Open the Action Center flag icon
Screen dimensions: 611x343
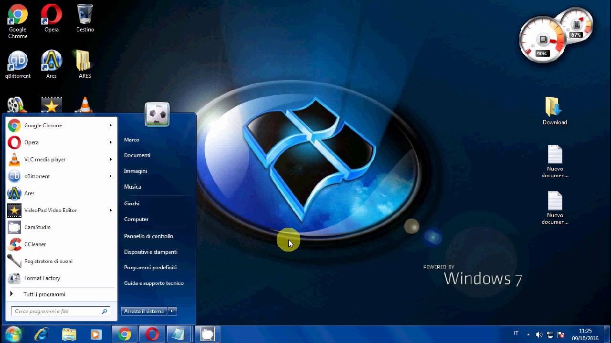point(561,334)
